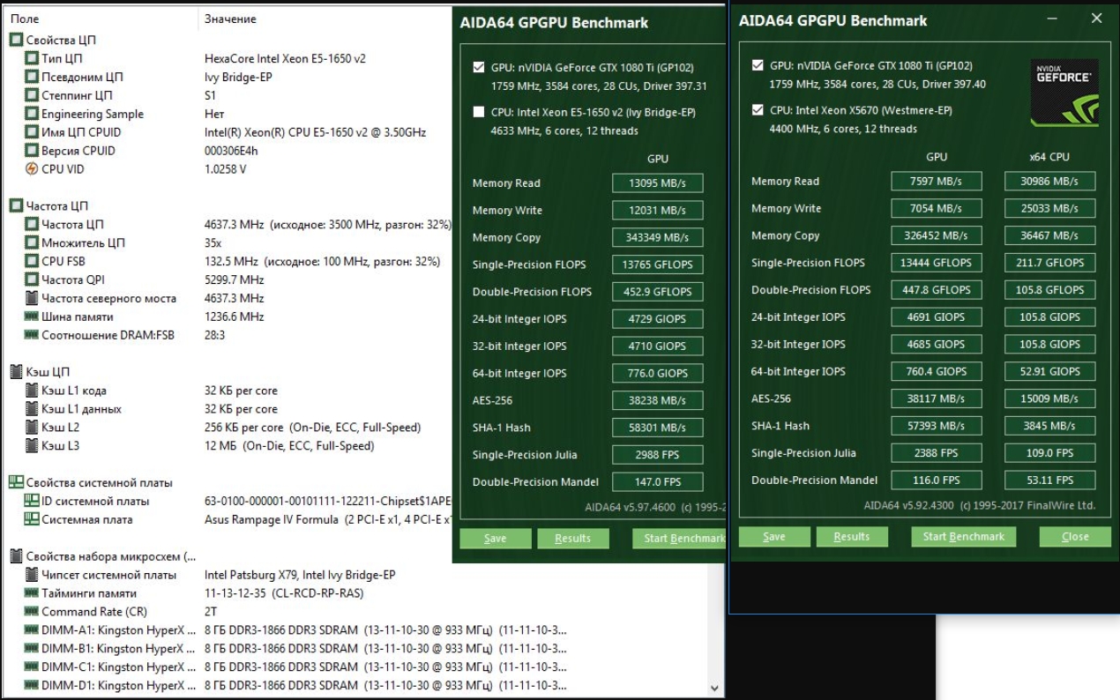1120x700 pixels.
Task: Click memory icon beside DIMM-D1 row
Action: 32,686
